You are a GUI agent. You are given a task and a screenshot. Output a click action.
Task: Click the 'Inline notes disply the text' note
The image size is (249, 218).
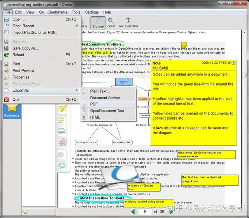pos(206,154)
